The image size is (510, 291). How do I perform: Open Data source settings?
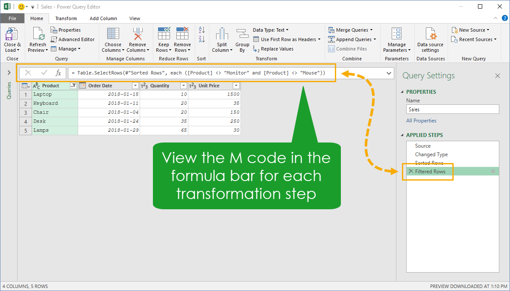430,40
